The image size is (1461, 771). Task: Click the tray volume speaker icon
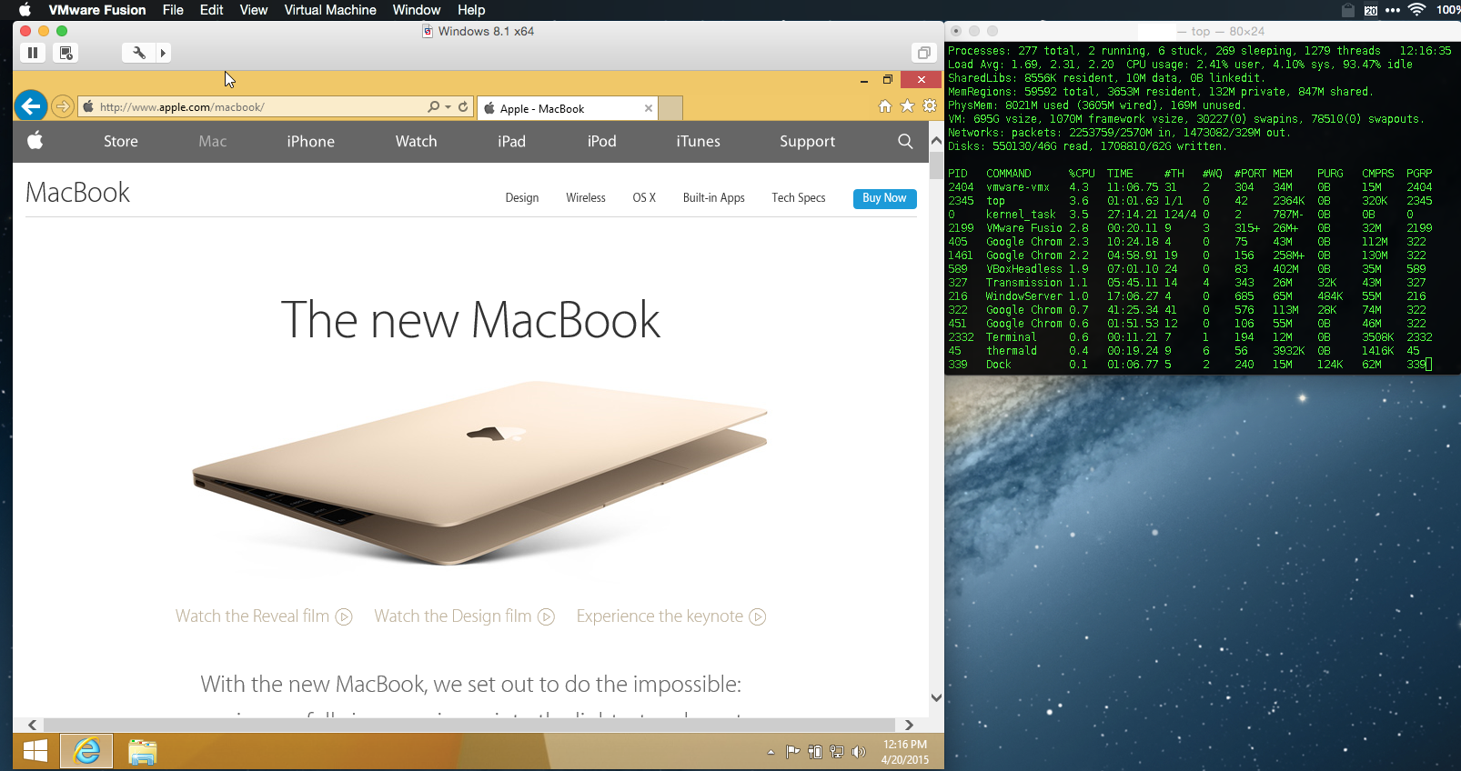tap(859, 752)
